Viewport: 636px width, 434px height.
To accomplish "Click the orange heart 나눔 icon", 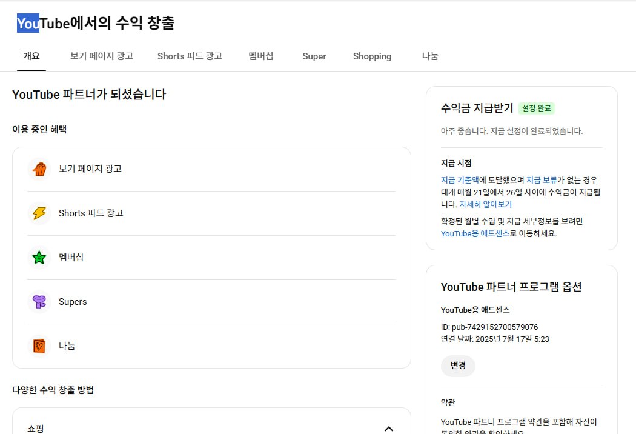I will 39,346.
